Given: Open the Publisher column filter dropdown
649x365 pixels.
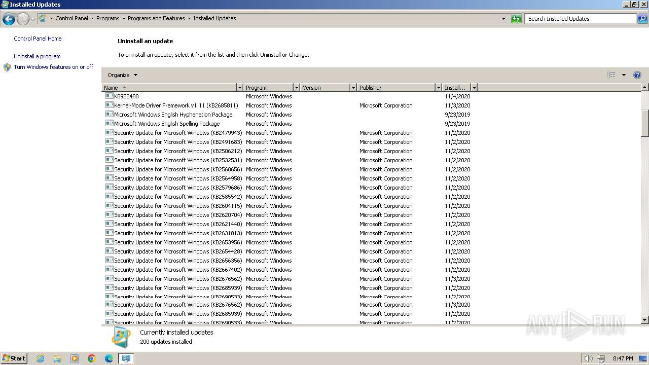Looking at the screenshot, I should (x=439, y=88).
